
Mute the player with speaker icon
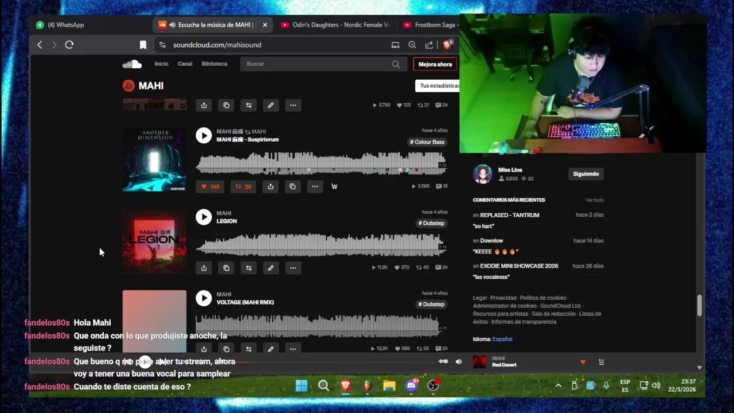[458, 362]
